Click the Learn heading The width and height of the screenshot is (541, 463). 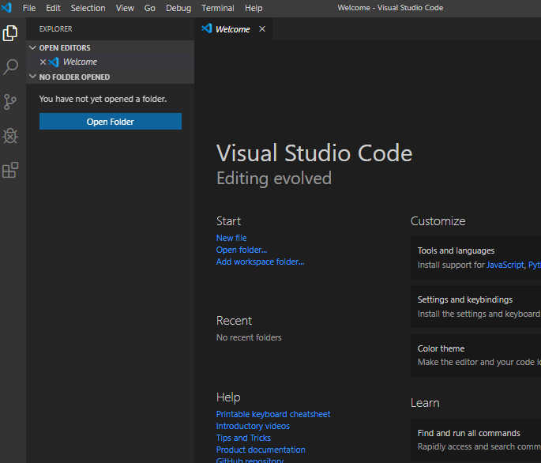pyautogui.click(x=425, y=403)
